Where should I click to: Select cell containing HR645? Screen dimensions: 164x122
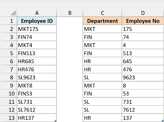click(x=37, y=61)
